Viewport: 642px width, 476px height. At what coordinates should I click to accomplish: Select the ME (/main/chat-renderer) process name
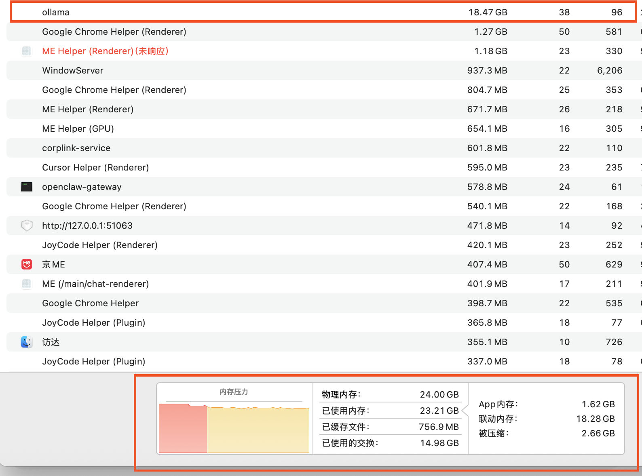(95, 284)
